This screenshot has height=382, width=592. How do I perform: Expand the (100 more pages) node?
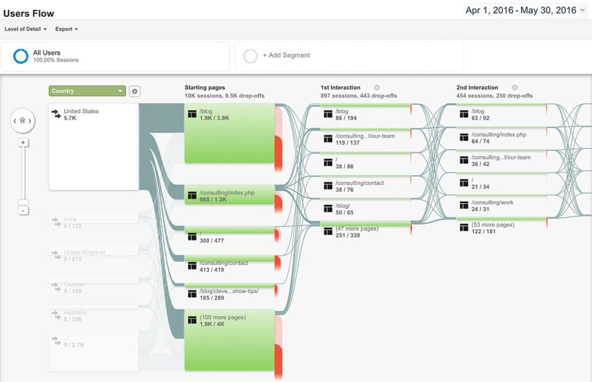tap(223, 317)
